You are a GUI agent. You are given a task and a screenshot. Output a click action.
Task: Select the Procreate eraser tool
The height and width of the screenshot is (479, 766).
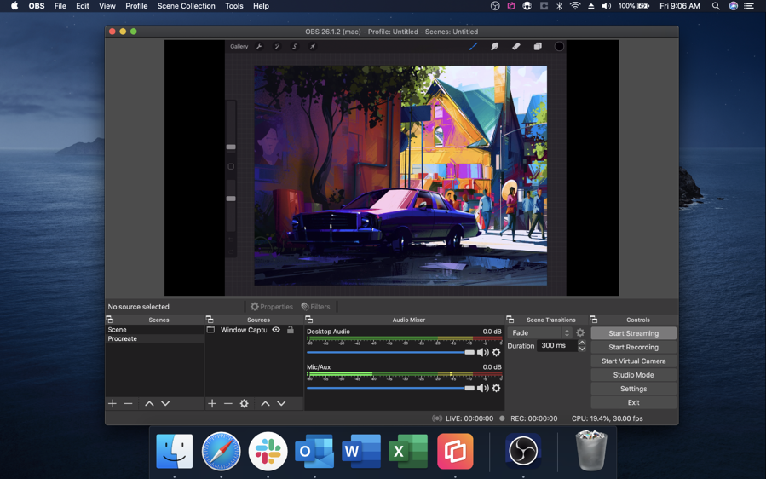click(x=515, y=46)
